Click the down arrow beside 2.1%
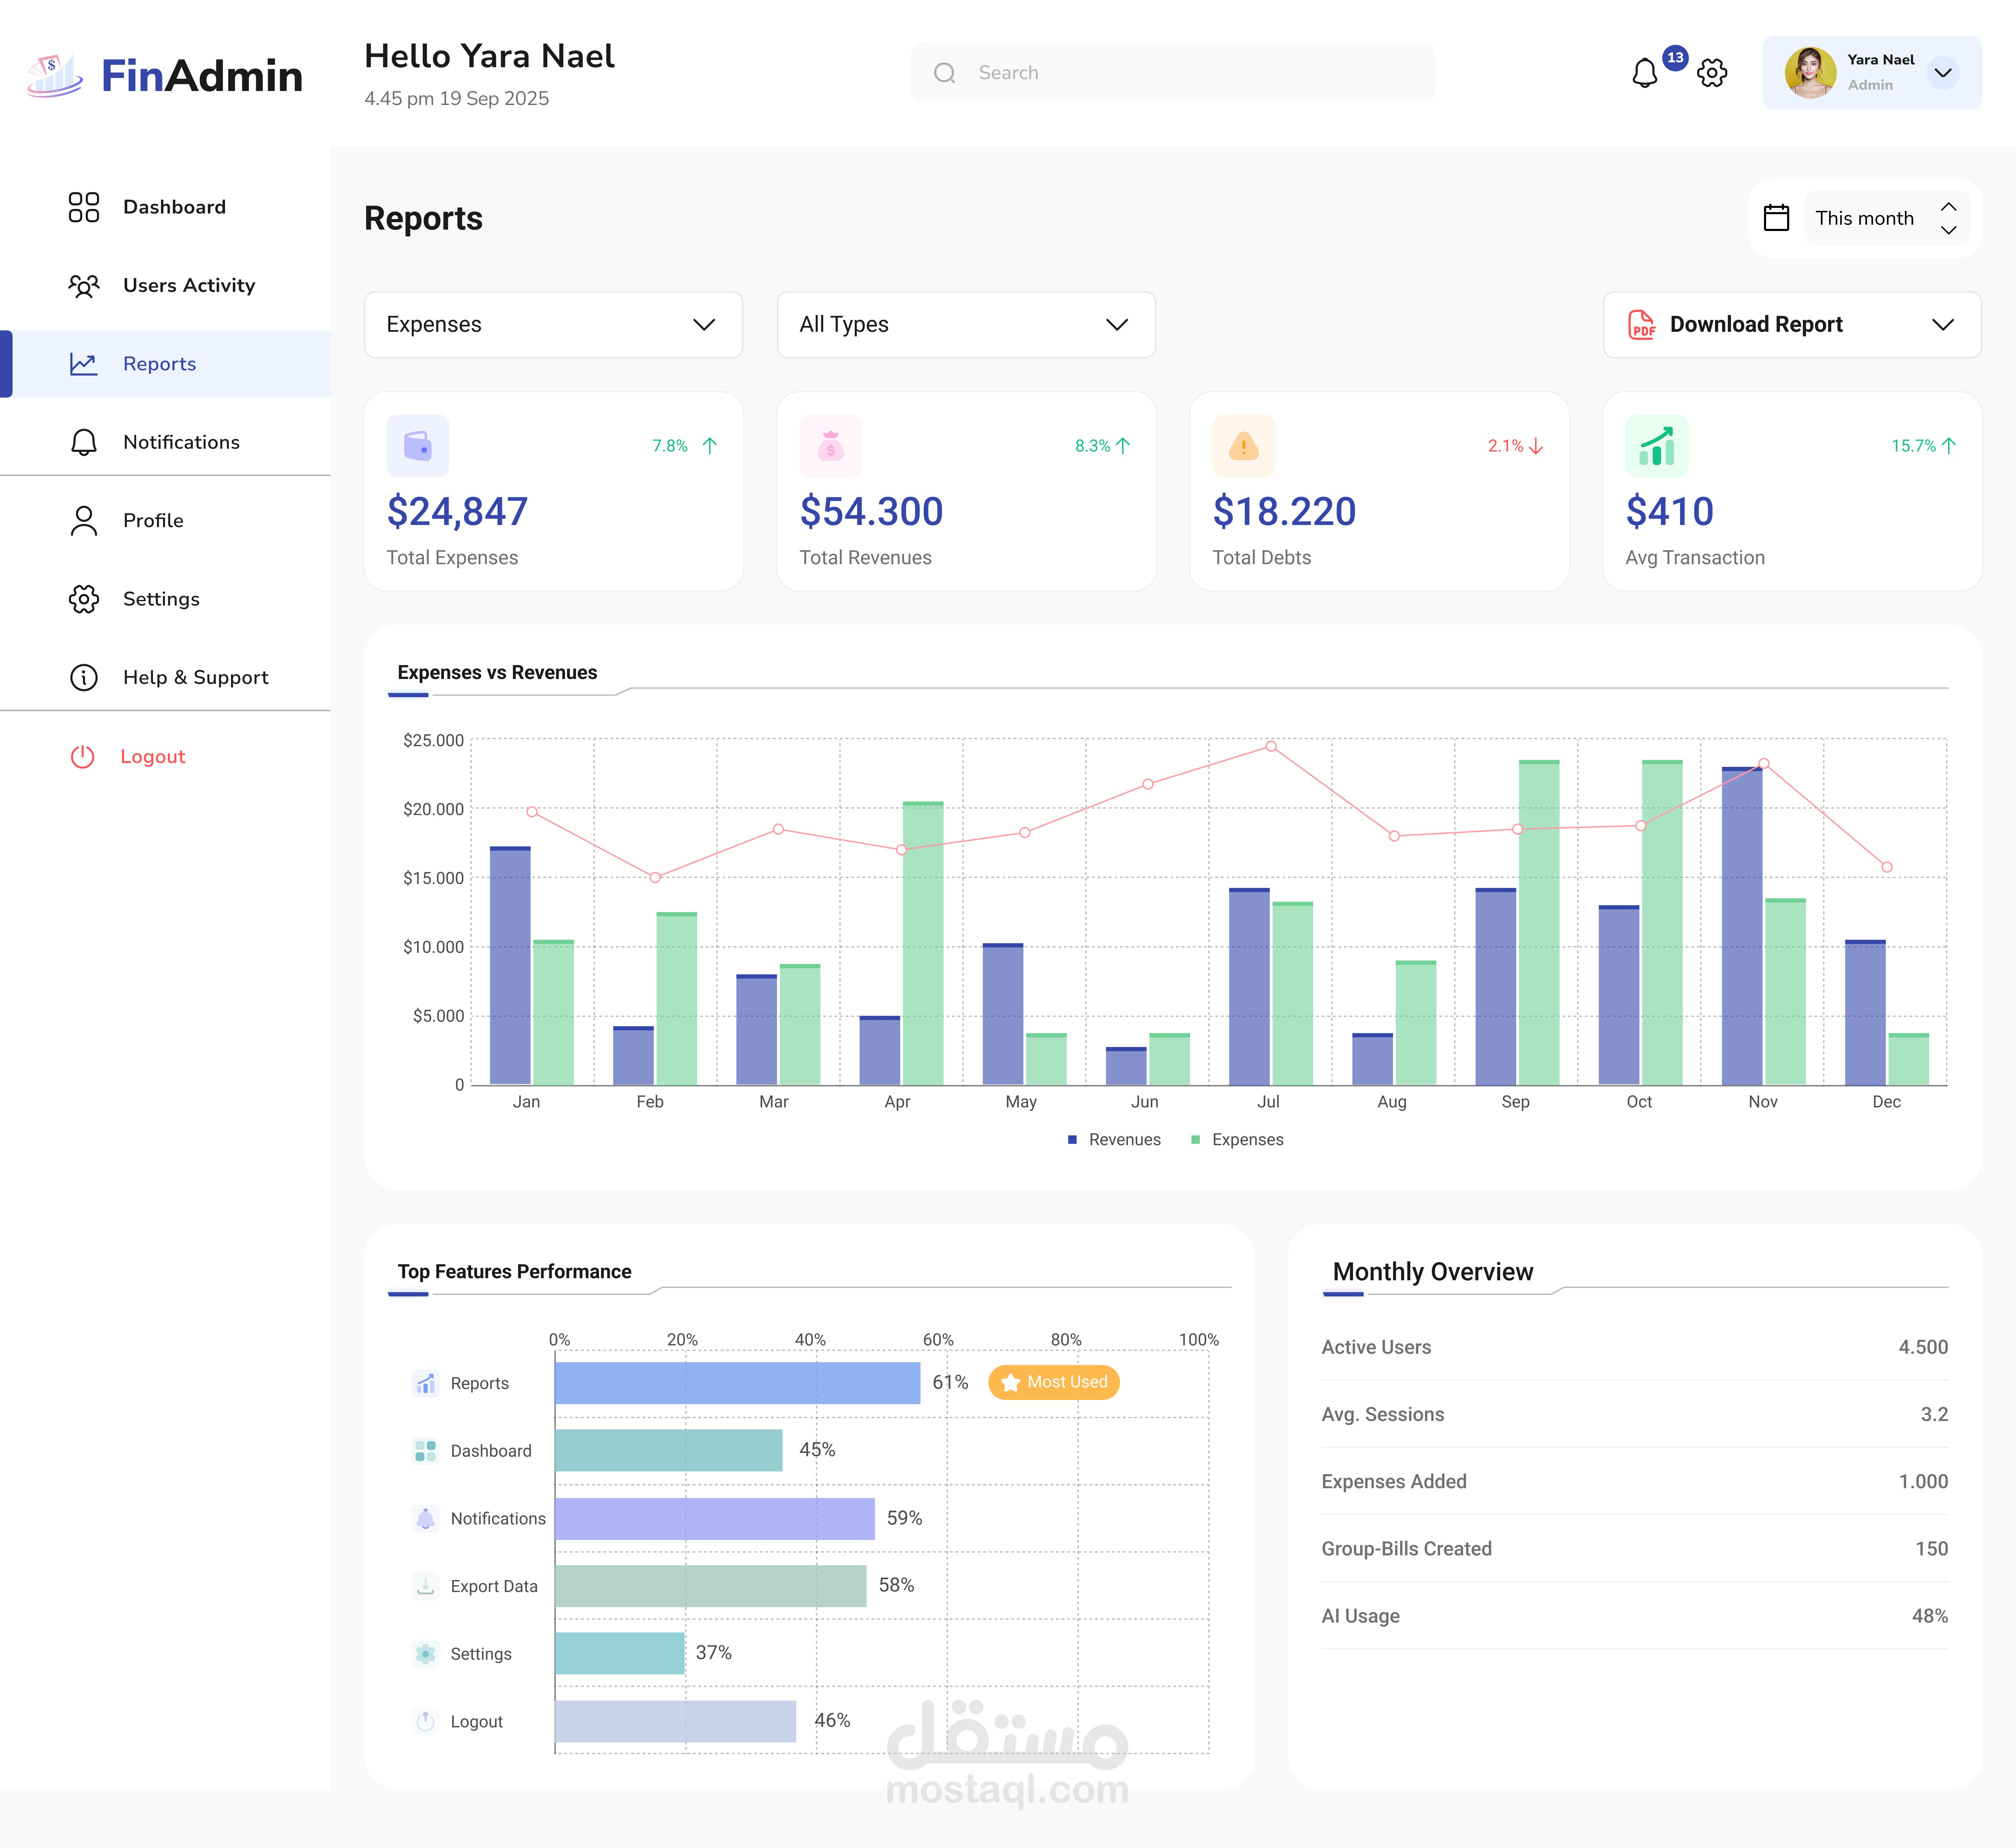 pyautogui.click(x=1536, y=446)
